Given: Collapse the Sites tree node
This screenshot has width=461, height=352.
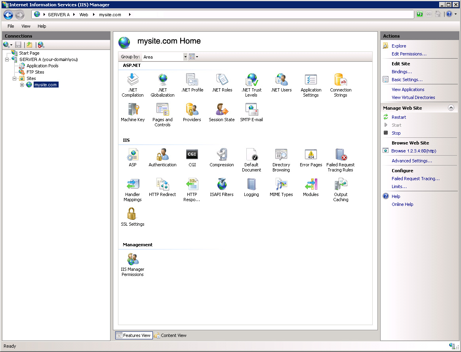Looking at the screenshot, I should point(14,78).
